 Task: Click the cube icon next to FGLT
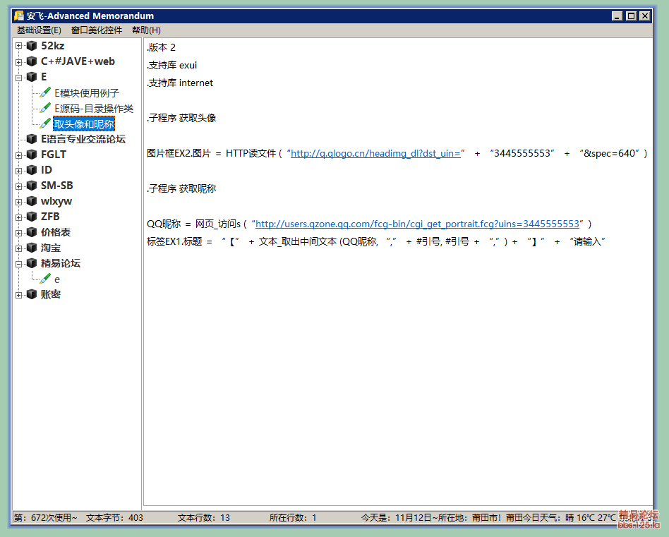point(31,155)
